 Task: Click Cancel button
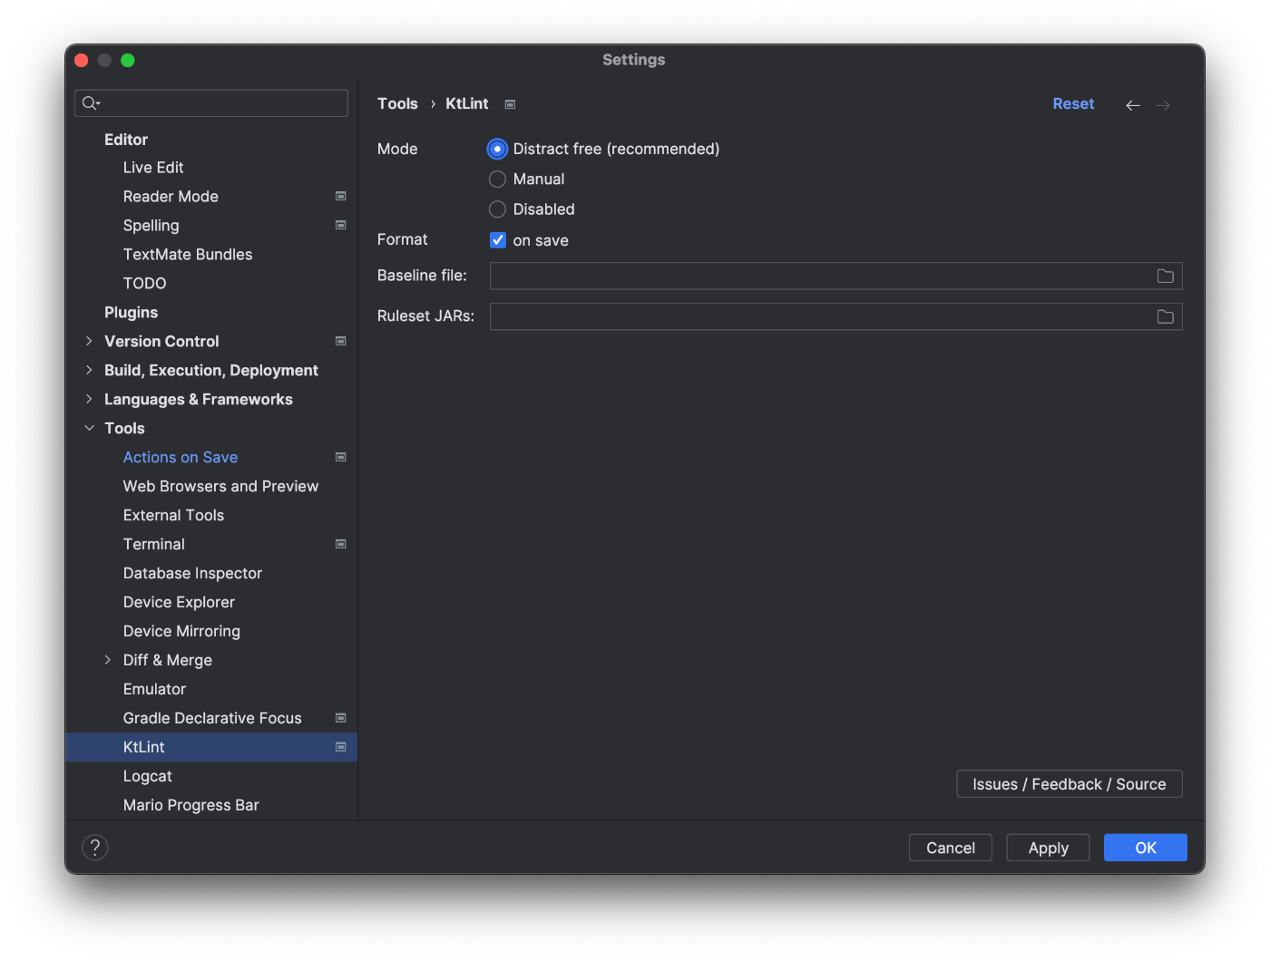[951, 848]
